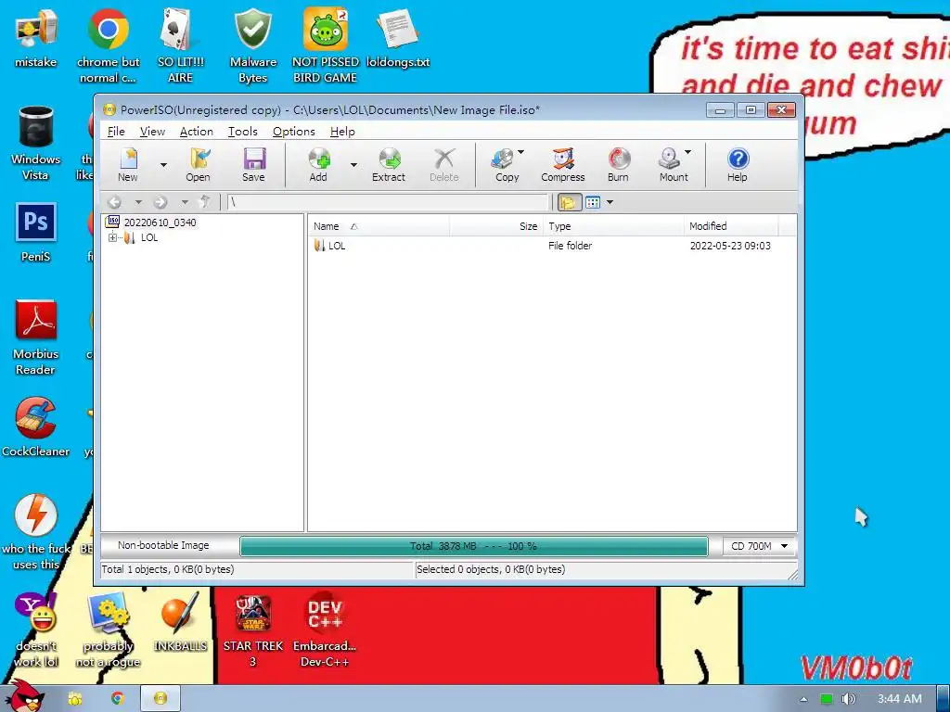
Task: Open the NOT PISSED BIRD GAME icon
Action: pyautogui.click(x=326, y=46)
